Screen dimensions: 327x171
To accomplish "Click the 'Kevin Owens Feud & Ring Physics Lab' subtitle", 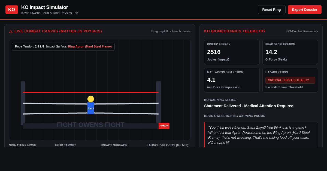I will tap(50, 13).
